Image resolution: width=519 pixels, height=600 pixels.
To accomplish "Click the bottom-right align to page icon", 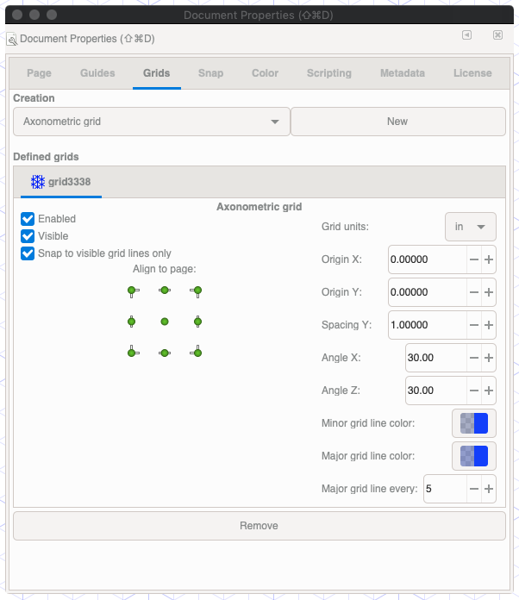I will click(x=197, y=352).
